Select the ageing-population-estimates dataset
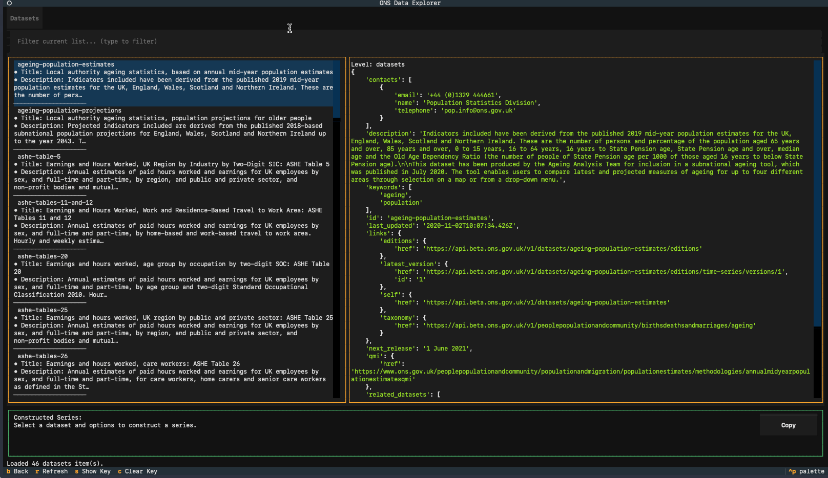 point(174,83)
